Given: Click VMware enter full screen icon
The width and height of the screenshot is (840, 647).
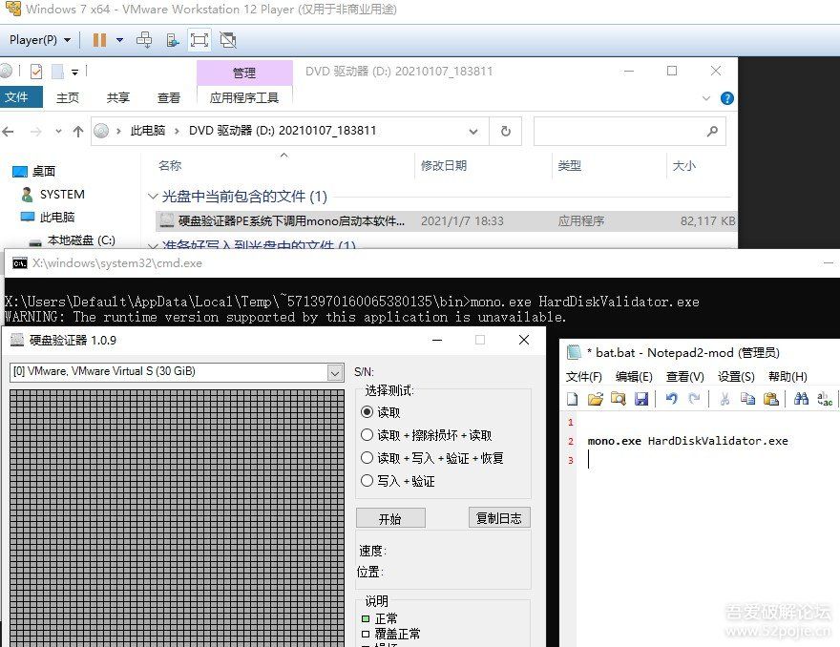Looking at the screenshot, I should [x=199, y=40].
